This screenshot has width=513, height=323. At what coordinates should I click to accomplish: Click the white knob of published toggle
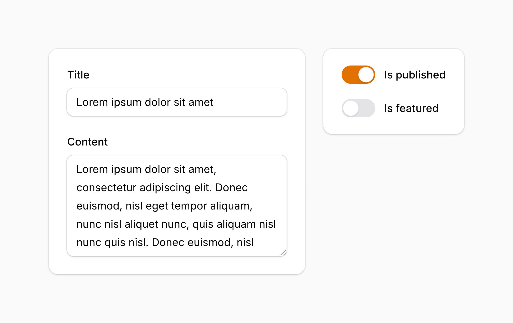click(366, 75)
